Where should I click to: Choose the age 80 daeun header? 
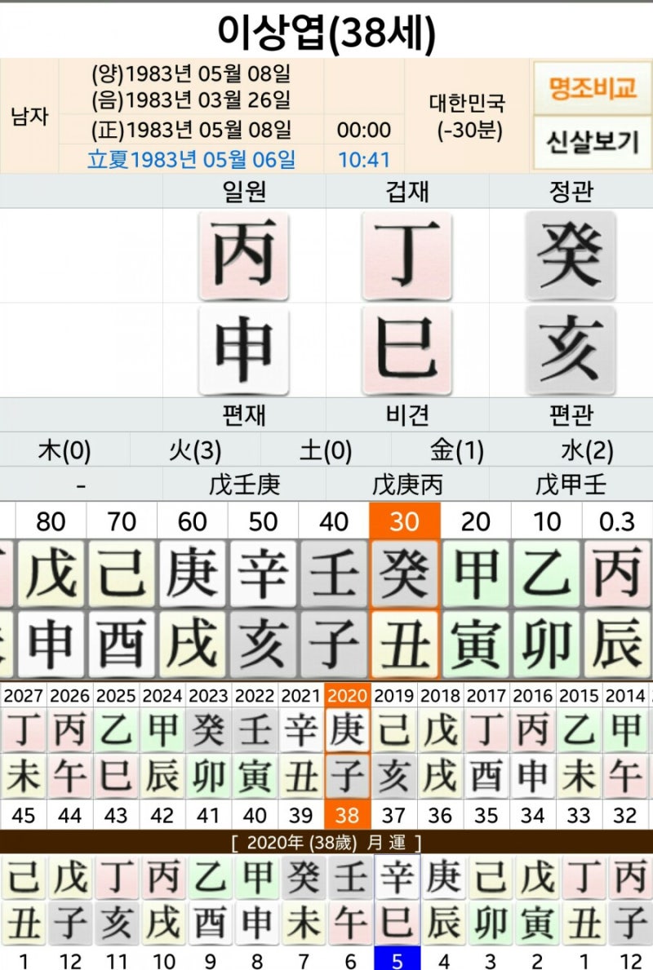(51, 520)
